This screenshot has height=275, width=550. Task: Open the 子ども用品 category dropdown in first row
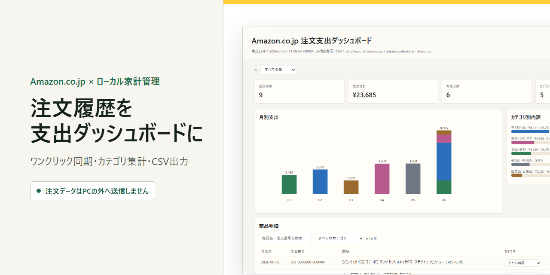[522, 263]
